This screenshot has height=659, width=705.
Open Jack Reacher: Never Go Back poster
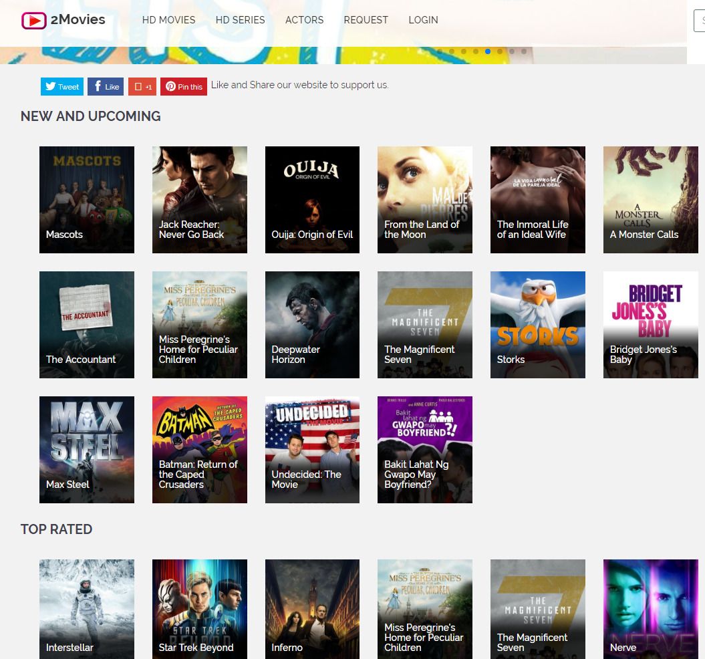200,200
